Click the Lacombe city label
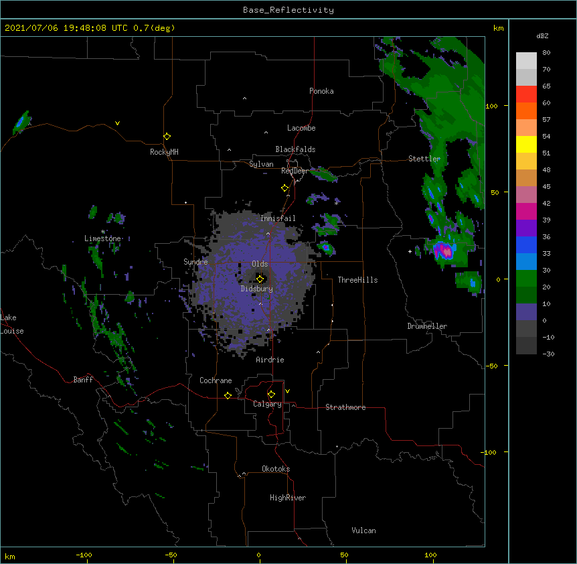 click(301, 128)
